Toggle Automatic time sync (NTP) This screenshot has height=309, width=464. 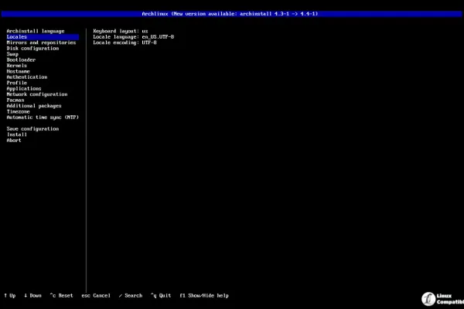pyautogui.click(x=43, y=117)
